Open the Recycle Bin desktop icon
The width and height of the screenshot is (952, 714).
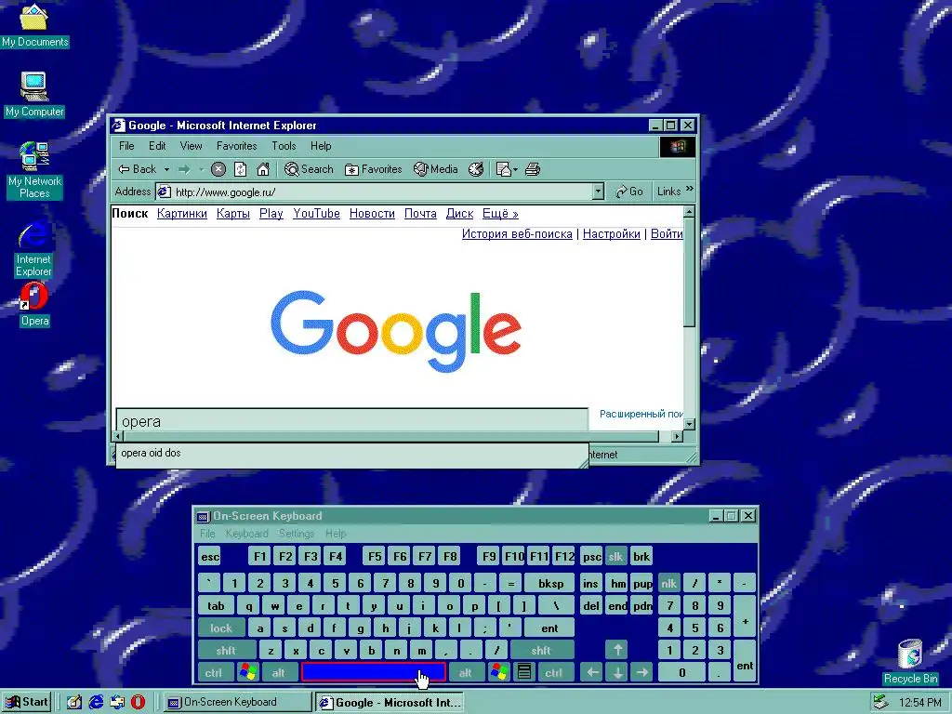tap(910, 662)
